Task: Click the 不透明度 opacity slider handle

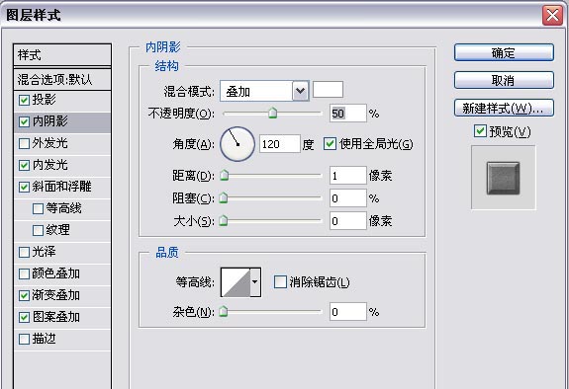Action: (x=272, y=113)
